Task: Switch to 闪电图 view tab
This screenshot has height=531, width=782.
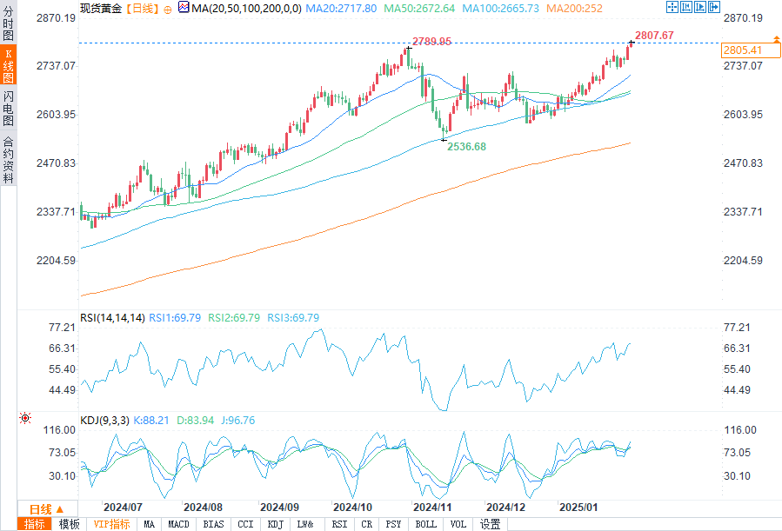Action: click(8, 108)
